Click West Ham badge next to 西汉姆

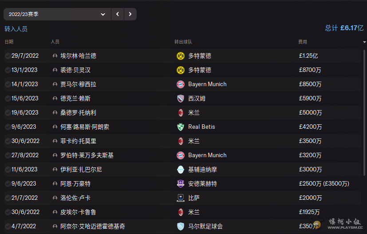click(x=180, y=99)
